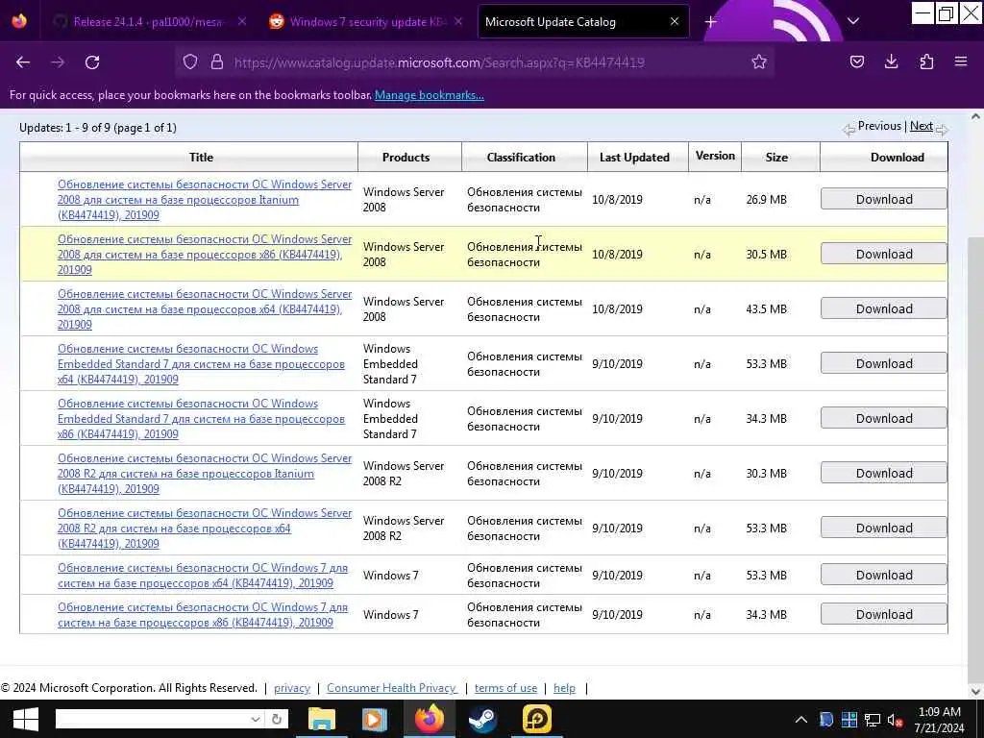Download Windows 7 x86 34.3 MB update

coord(884,614)
